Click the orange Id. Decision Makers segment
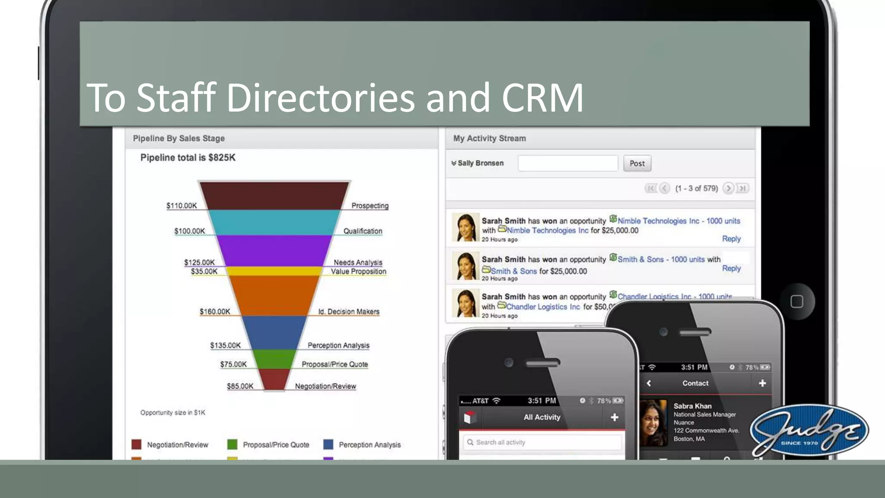Screen dimensions: 885x498 tap(274, 296)
